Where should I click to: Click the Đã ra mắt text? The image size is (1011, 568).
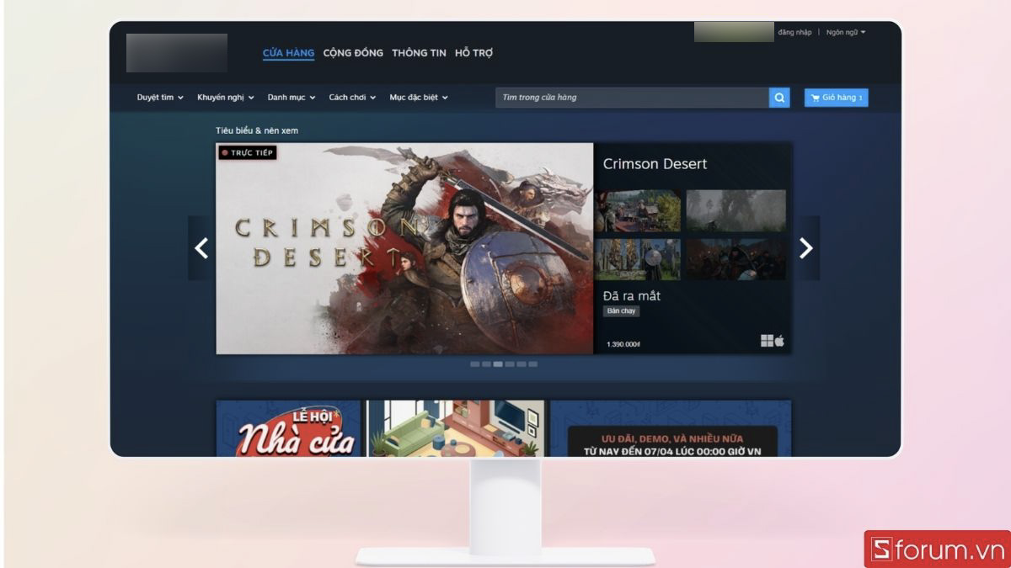pyautogui.click(x=632, y=296)
